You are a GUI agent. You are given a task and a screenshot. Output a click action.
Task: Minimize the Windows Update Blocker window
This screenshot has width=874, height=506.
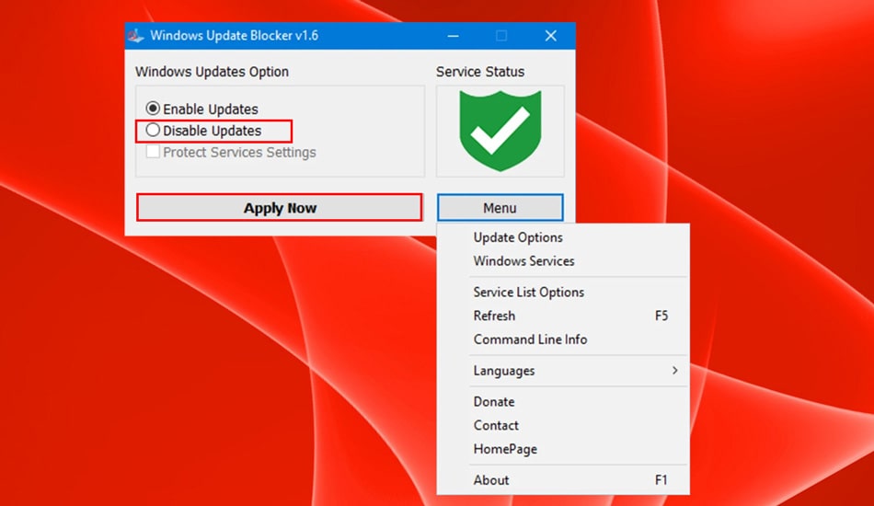(x=454, y=36)
